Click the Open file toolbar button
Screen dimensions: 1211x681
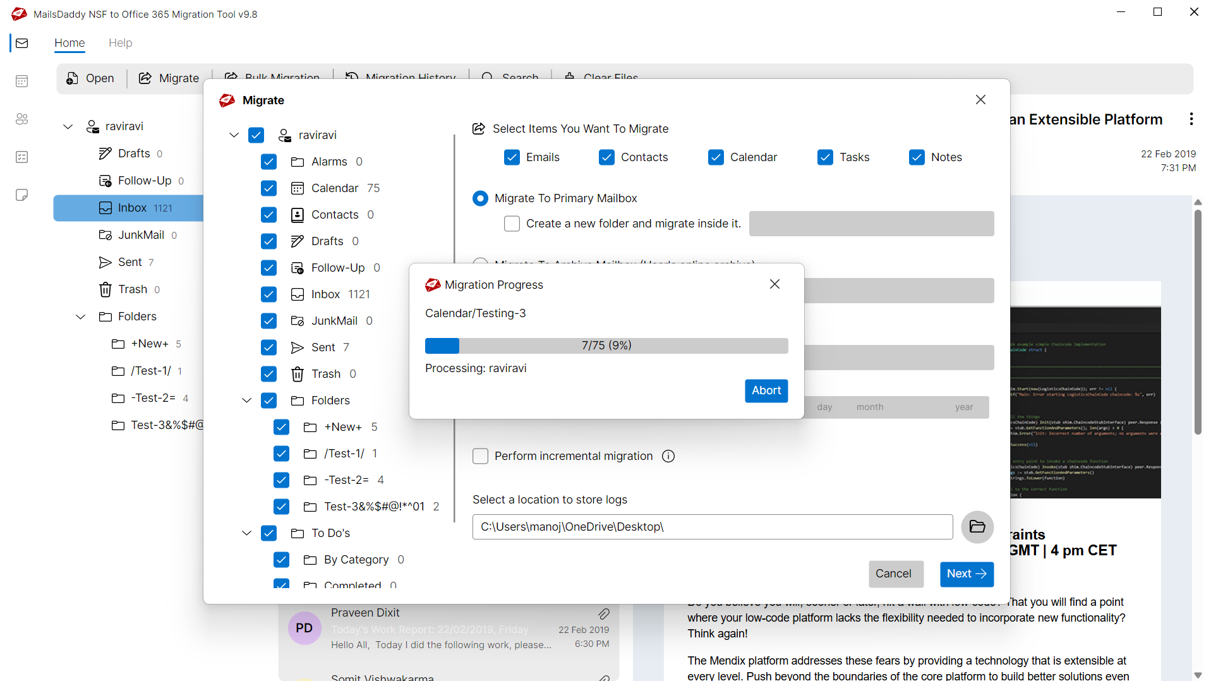(x=90, y=78)
